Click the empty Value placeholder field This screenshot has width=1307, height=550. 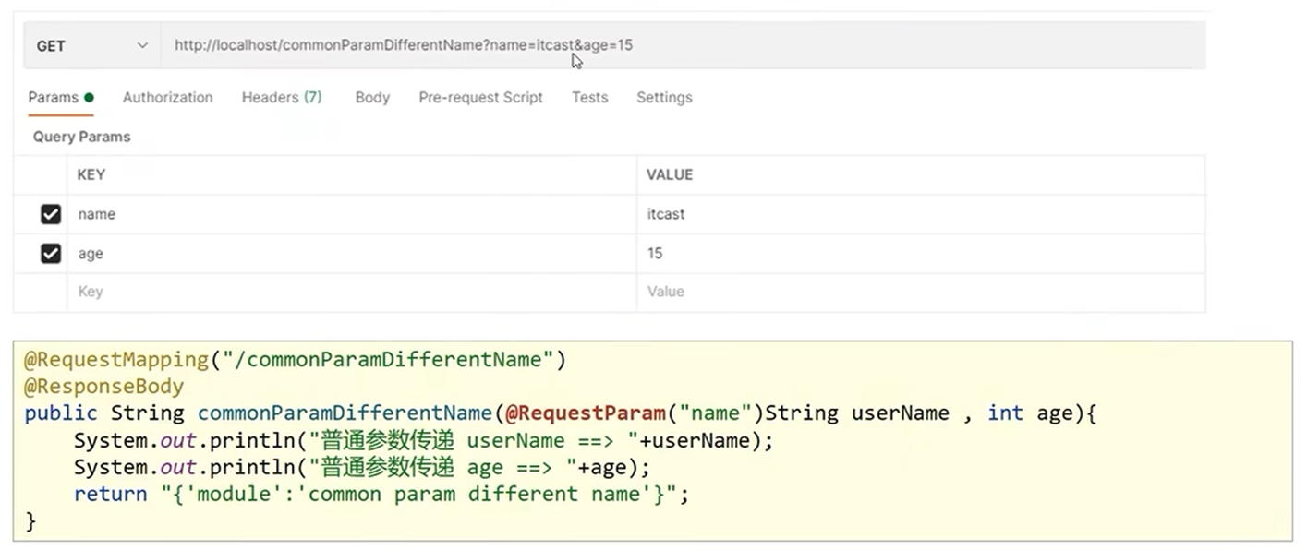click(x=921, y=292)
